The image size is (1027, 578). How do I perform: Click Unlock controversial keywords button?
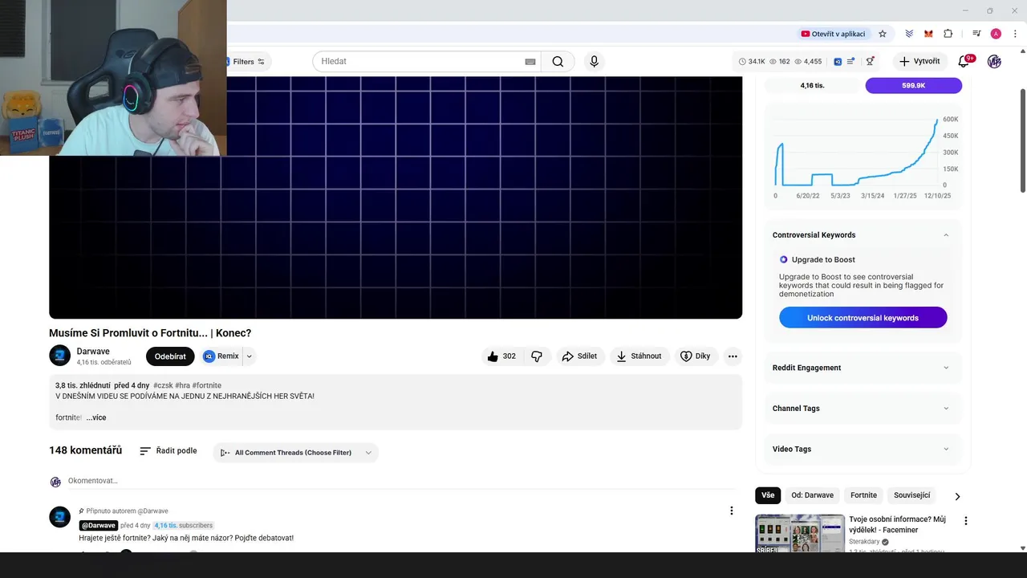pos(863,318)
